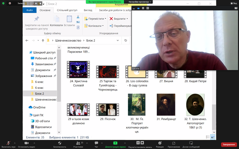This screenshot has width=239, height=149.
Task: Switch to the Вигляд ribbon tab
Action: (88, 10)
